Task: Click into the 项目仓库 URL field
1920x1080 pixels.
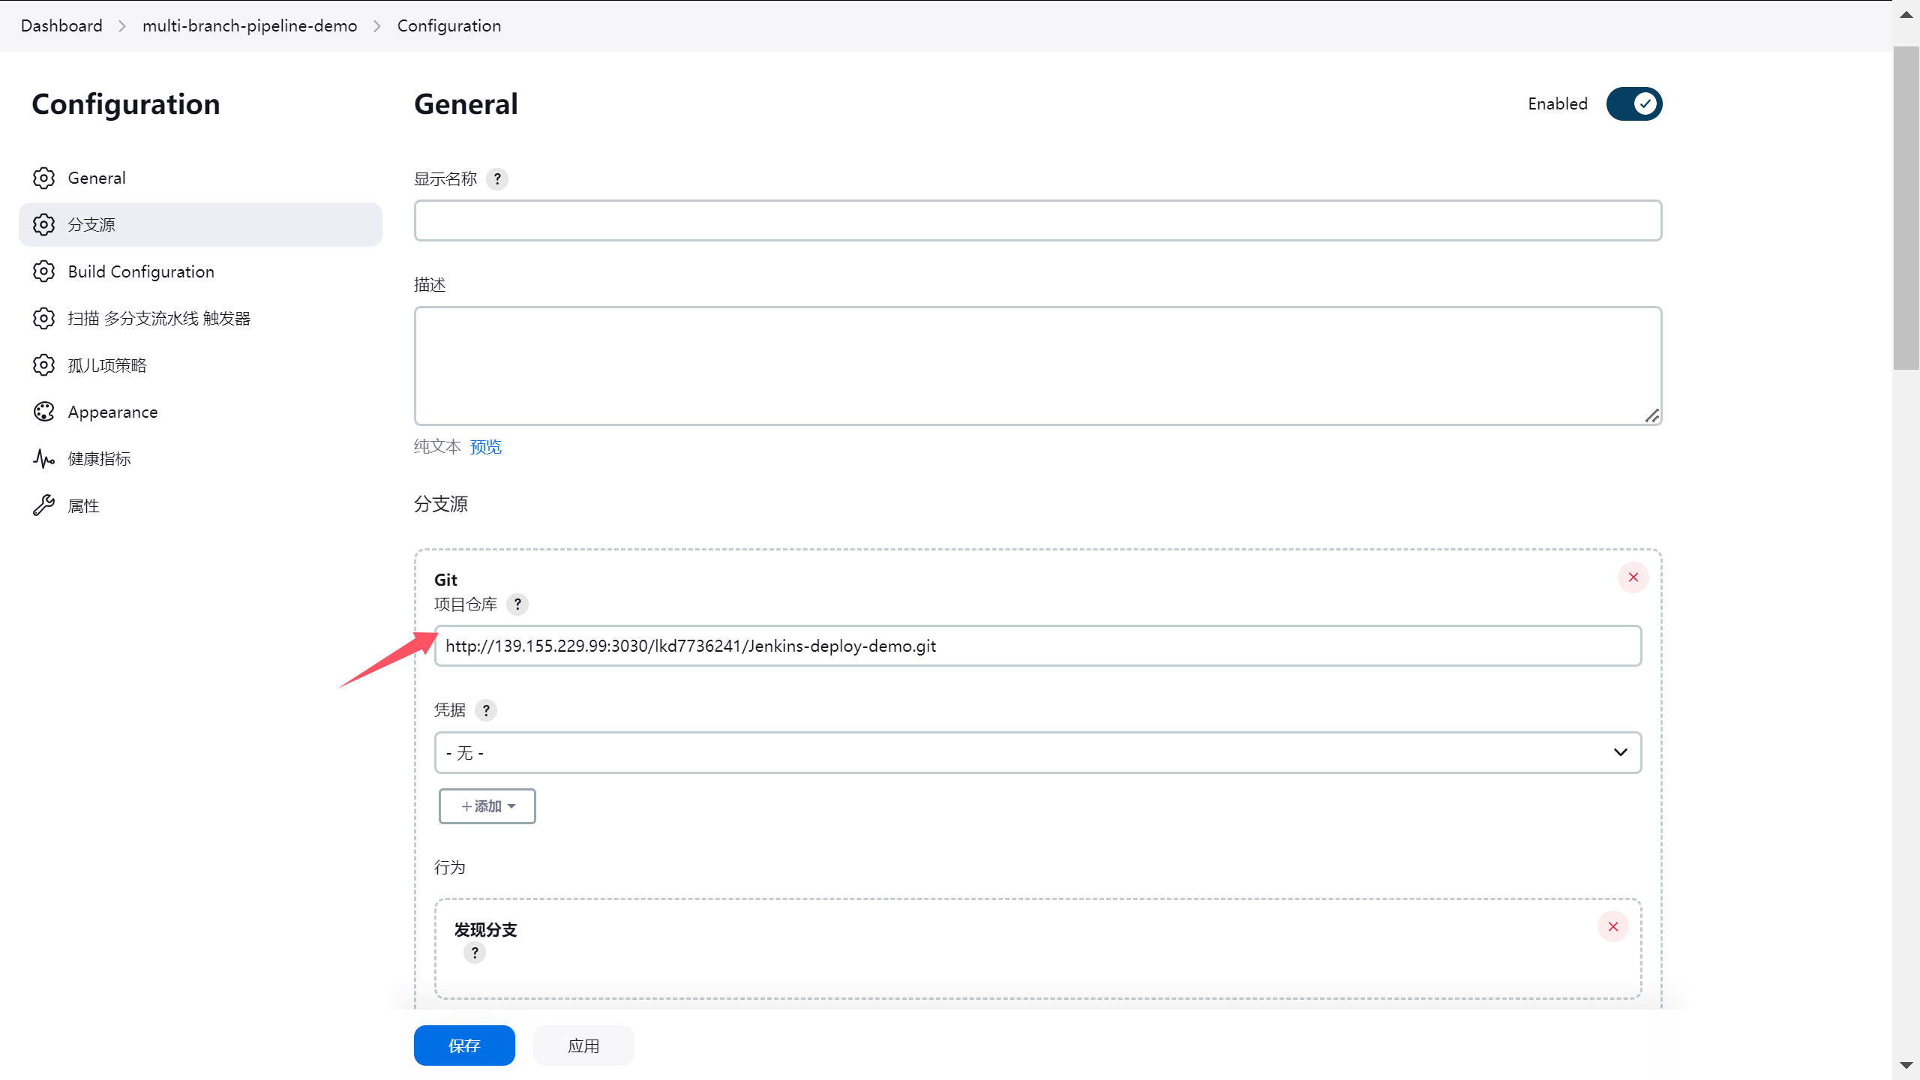Action: (1037, 646)
